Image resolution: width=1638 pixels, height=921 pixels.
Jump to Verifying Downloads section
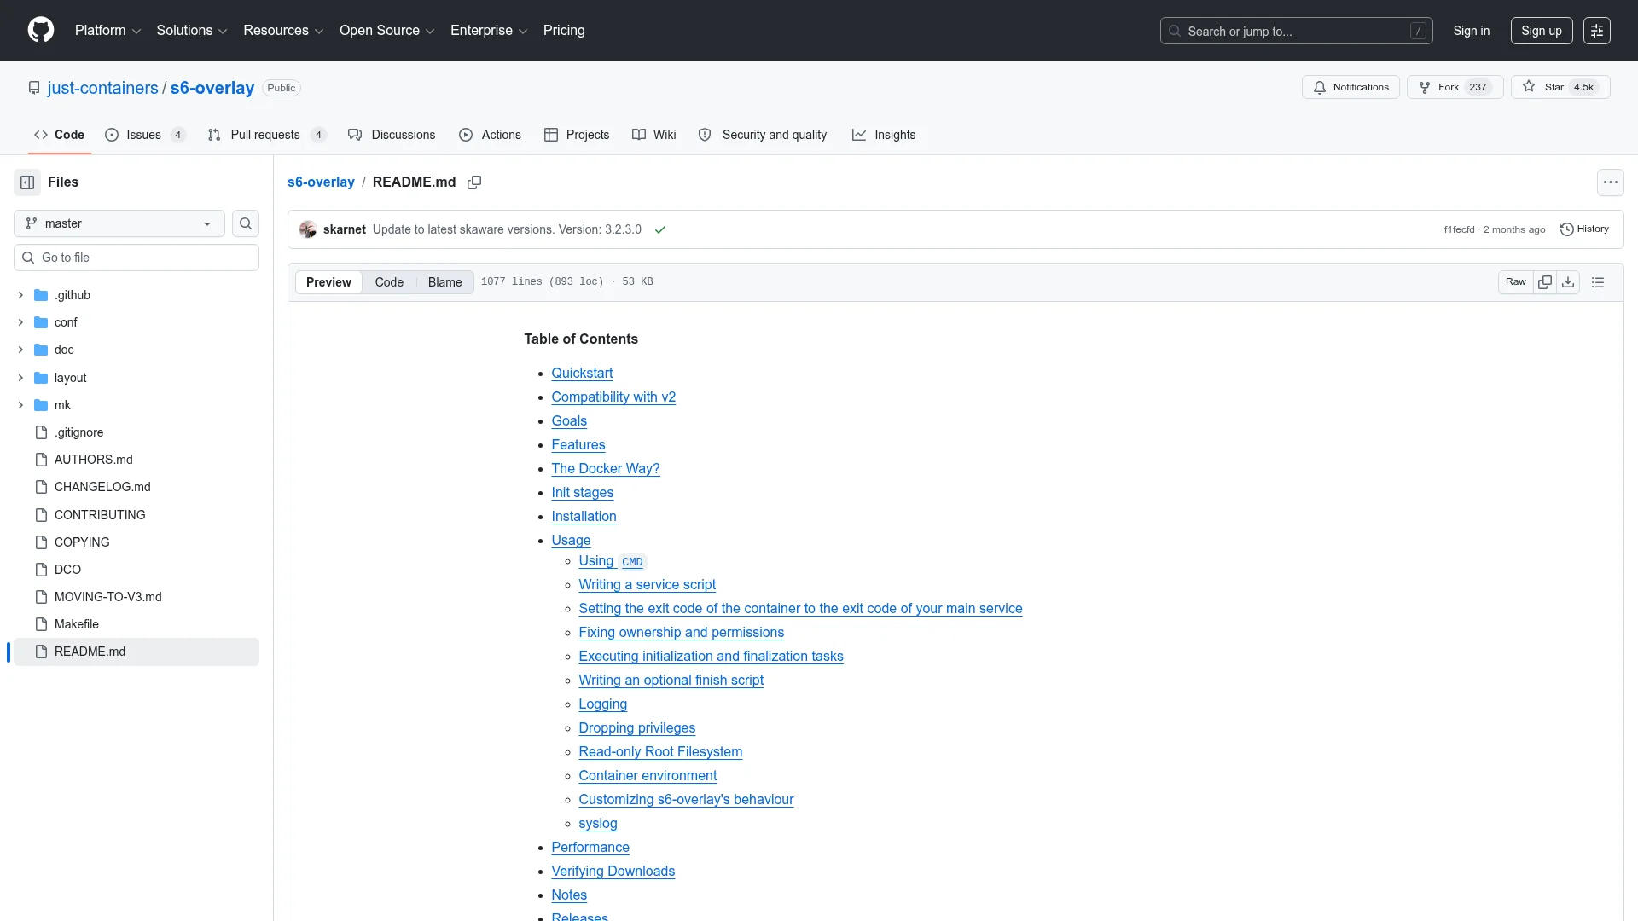coord(613,872)
